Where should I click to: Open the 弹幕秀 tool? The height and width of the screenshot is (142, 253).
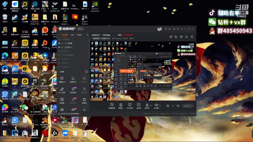pyautogui.click(x=84, y=101)
